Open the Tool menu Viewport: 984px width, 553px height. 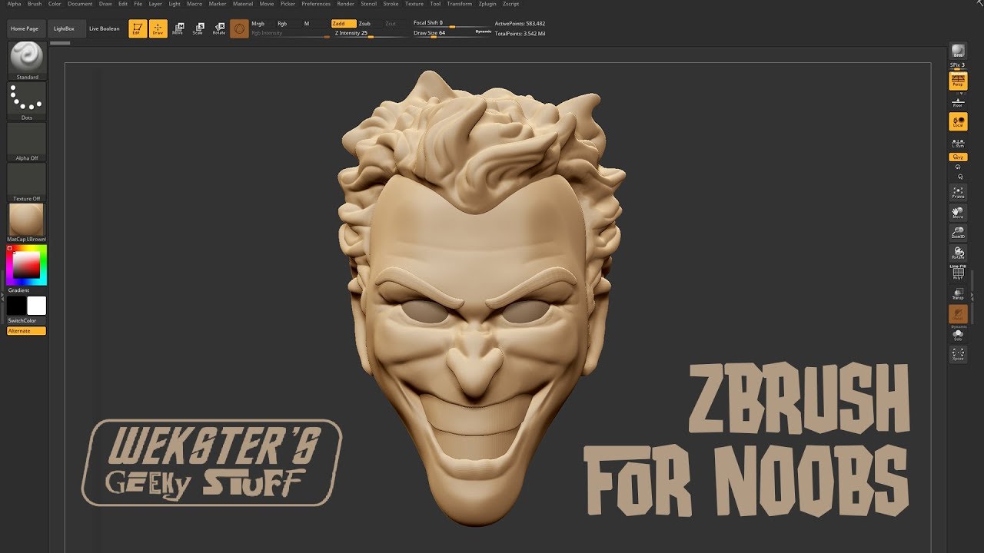[435, 4]
